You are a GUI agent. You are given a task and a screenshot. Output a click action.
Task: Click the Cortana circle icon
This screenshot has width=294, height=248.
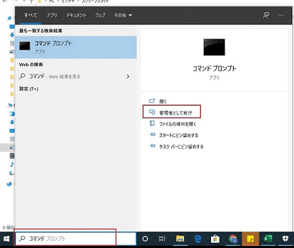click(x=145, y=239)
